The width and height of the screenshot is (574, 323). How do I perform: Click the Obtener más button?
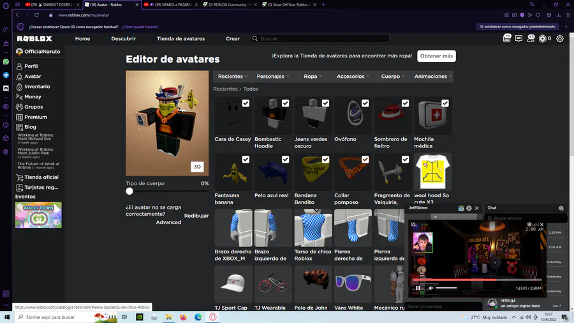point(436,56)
